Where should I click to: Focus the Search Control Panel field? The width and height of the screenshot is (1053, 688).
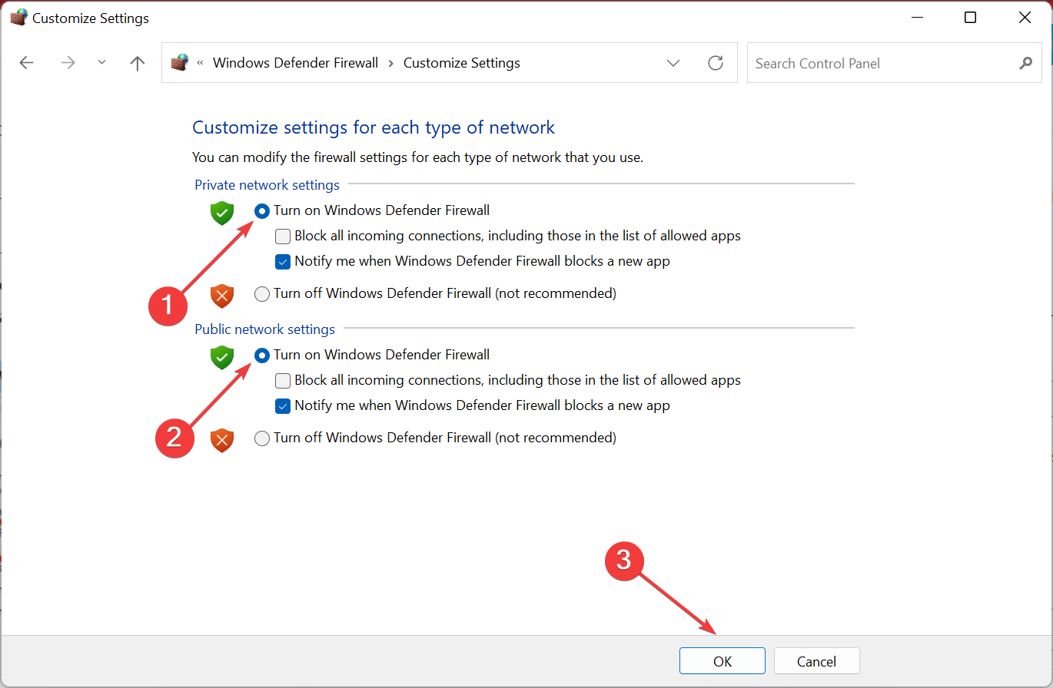[894, 63]
